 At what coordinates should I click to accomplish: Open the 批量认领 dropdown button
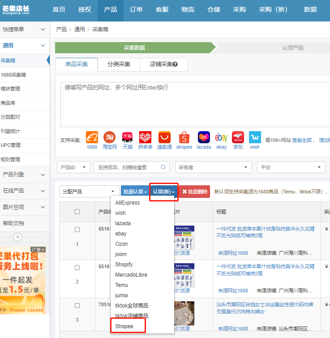pyautogui.click(x=135, y=192)
